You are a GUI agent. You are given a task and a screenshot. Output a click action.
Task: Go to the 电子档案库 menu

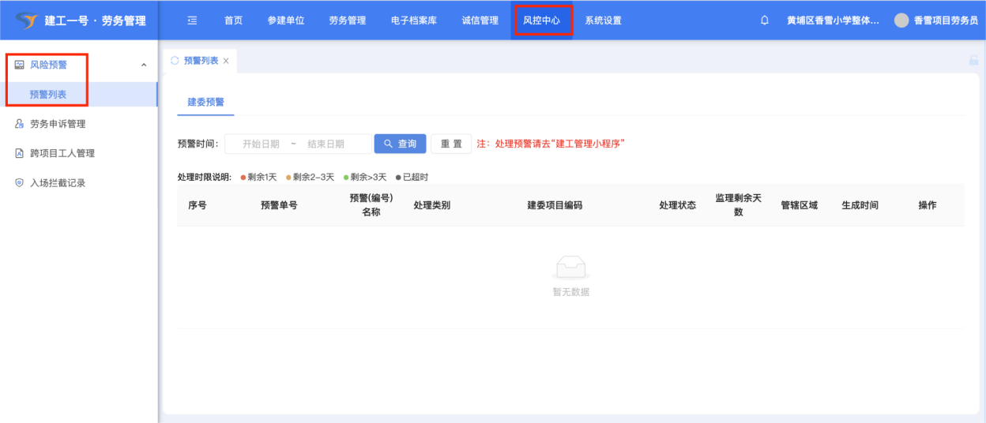click(x=413, y=21)
